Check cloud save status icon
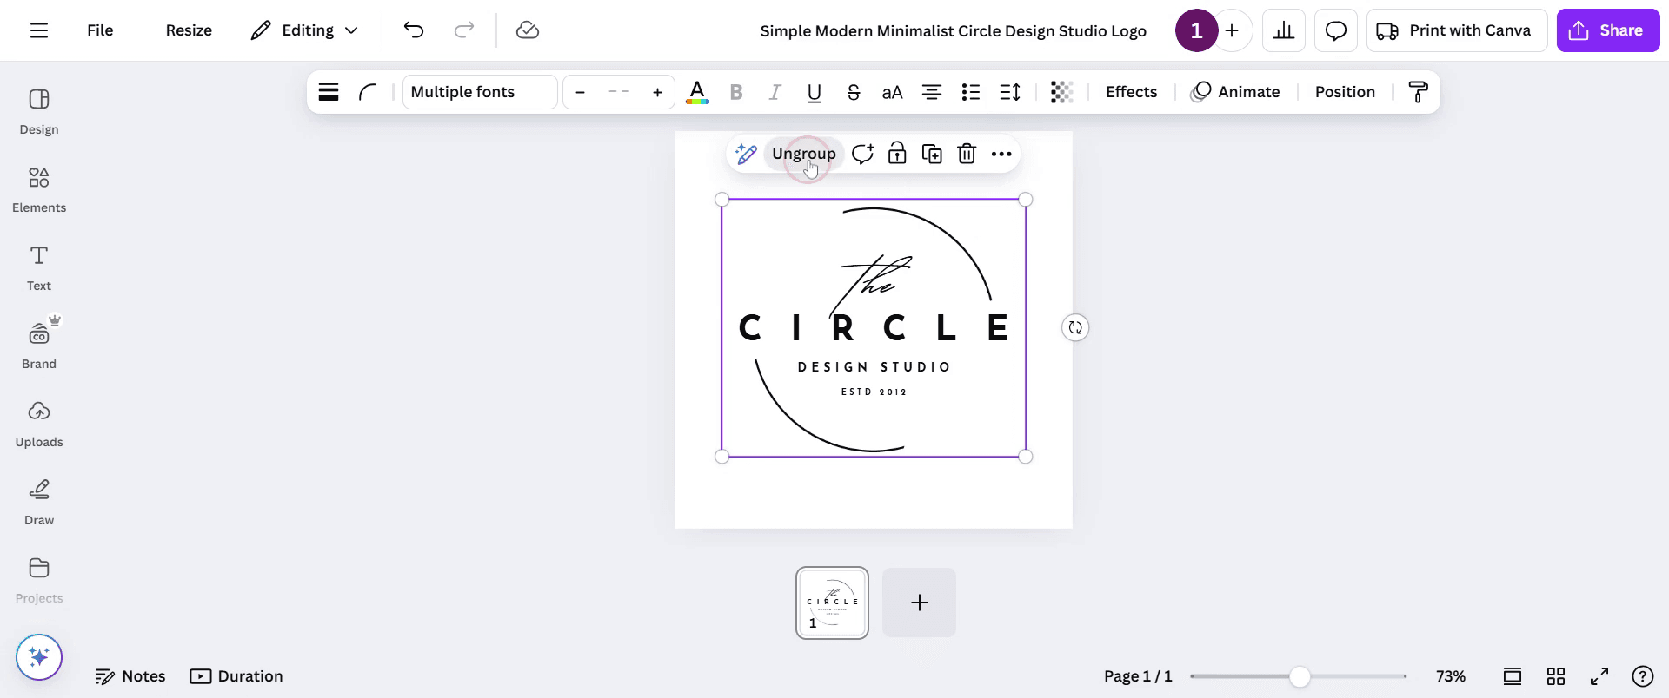 pos(528,30)
